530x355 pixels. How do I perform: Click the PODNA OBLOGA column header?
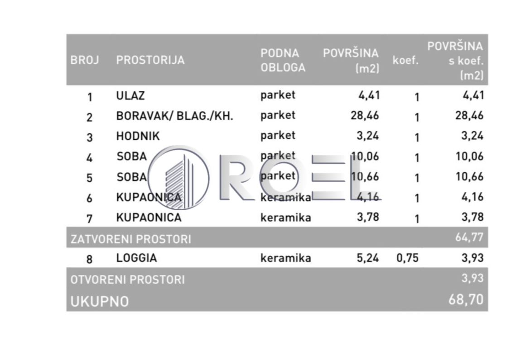(283, 61)
